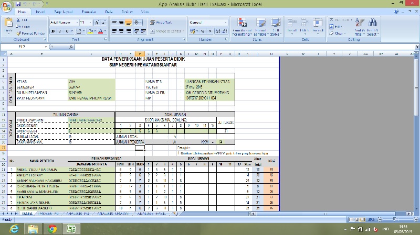
Task: Open the borders dropdown arrow
Action: (83, 31)
